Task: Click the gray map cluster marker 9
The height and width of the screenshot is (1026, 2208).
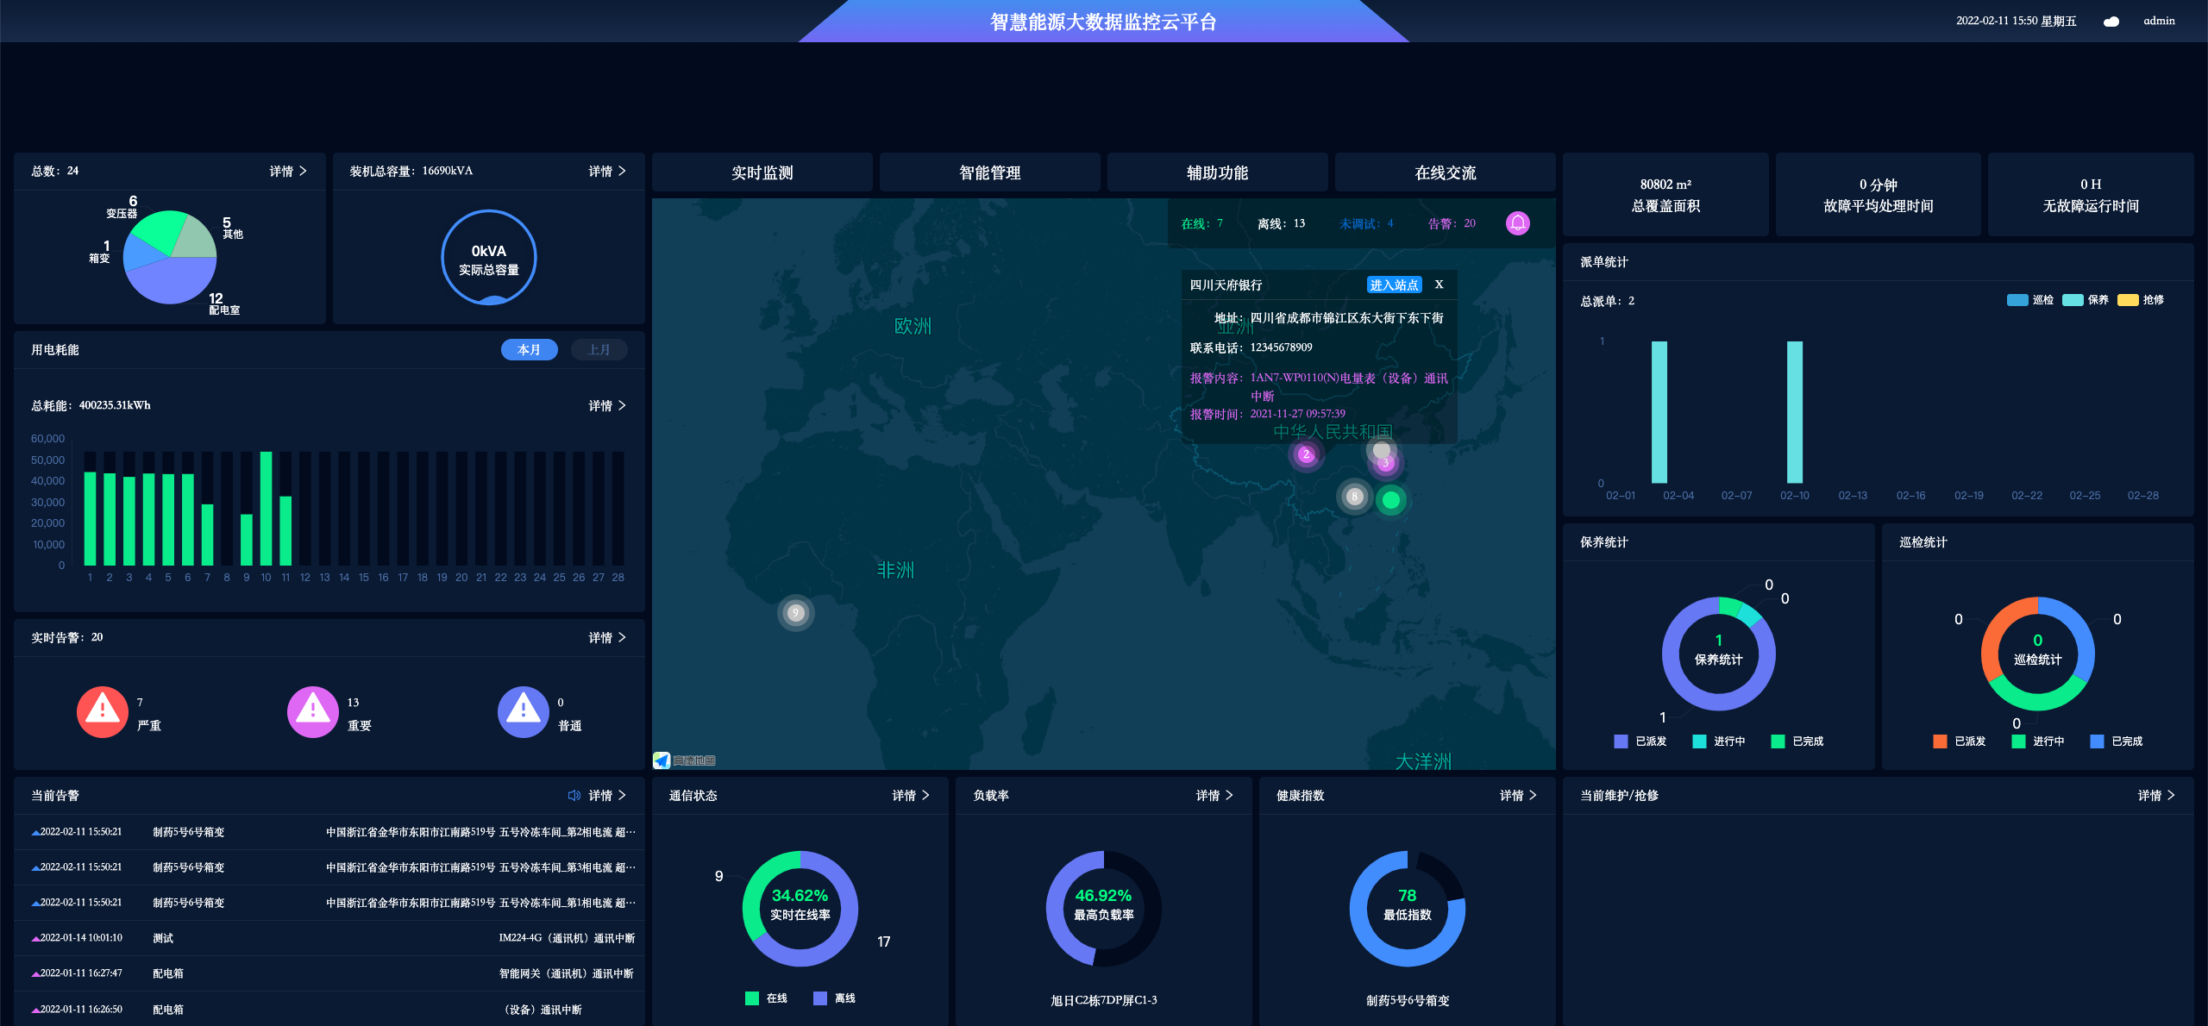Action: [795, 613]
